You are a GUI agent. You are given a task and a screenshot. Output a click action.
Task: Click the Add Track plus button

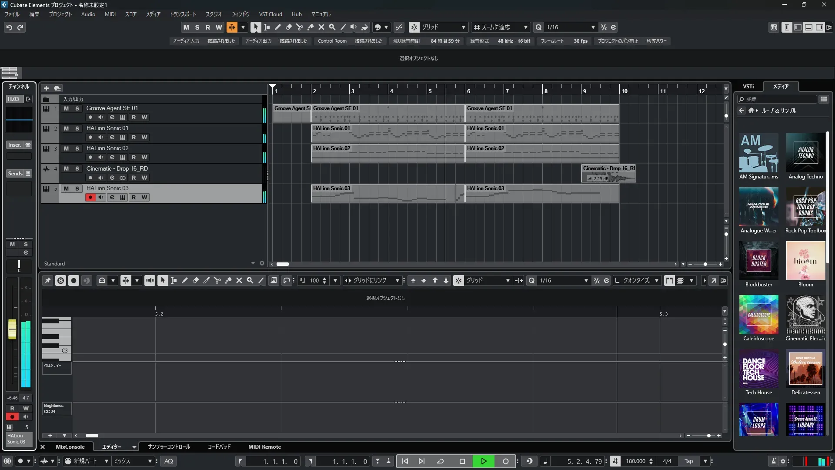tap(46, 88)
